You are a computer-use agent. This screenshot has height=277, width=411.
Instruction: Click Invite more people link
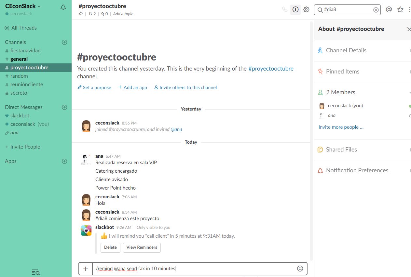pos(341,127)
